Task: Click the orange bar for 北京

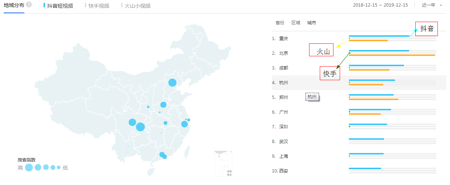Action: 392,55
